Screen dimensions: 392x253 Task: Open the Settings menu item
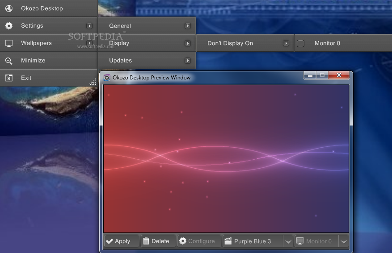coord(49,26)
